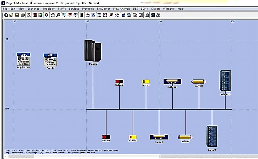
Task: Select the Profile Definition node
Action: pos(50,60)
